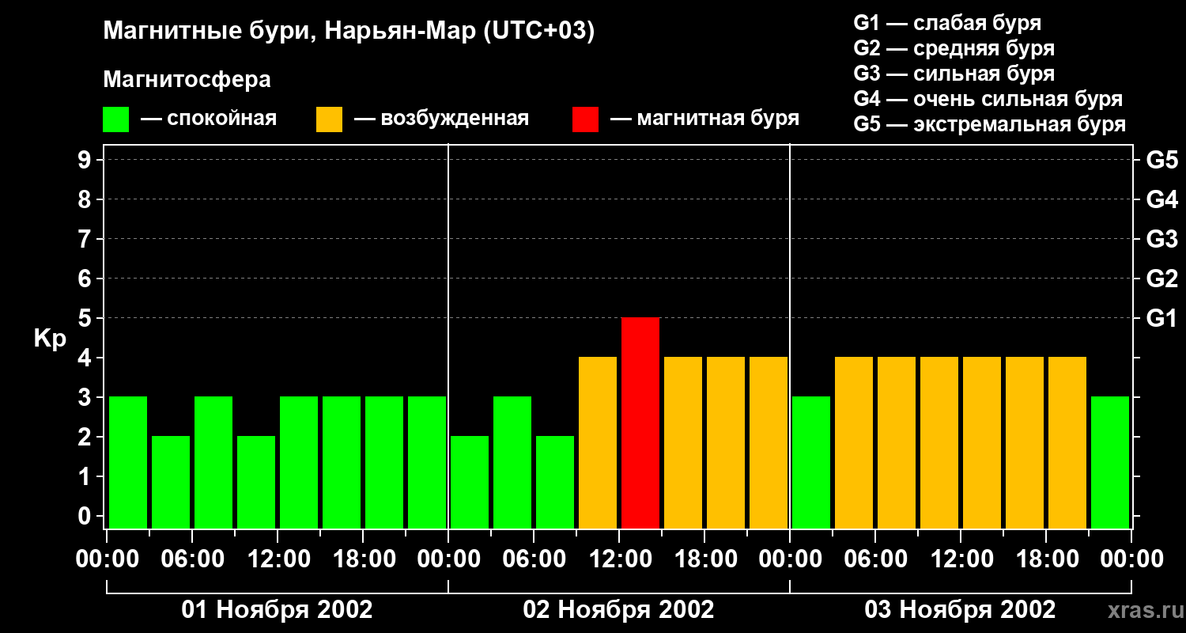The image size is (1186, 633).
Task: Click the red 'магнитная буря' legend swatch
Action: [585, 119]
